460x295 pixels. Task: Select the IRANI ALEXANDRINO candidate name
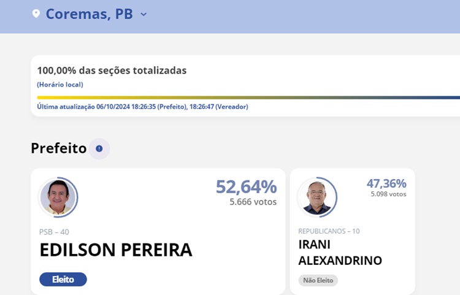[x=340, y=252]
